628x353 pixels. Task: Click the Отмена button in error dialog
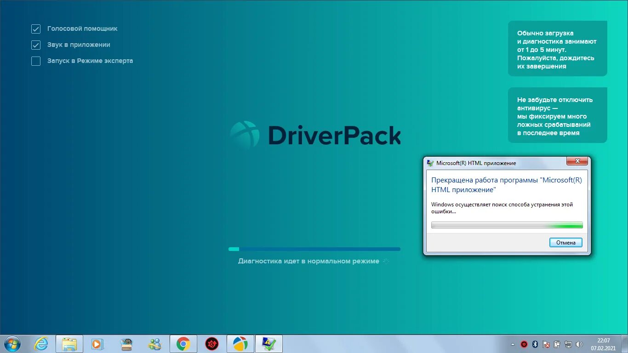pyautogui.click(x=566, y=243)
